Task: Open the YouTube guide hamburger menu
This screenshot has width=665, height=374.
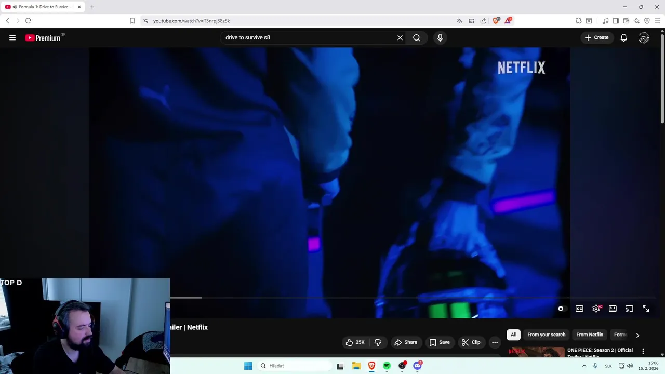Action: (x=12, y=37)
